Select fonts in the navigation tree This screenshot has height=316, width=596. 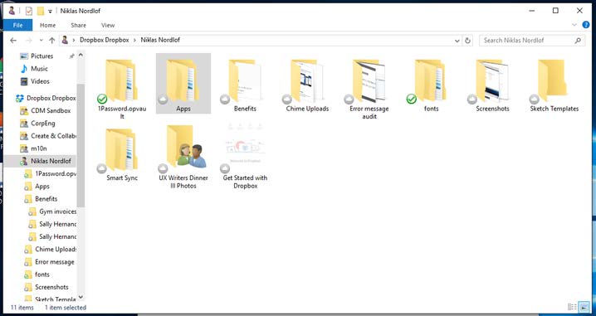coord(42,275)
